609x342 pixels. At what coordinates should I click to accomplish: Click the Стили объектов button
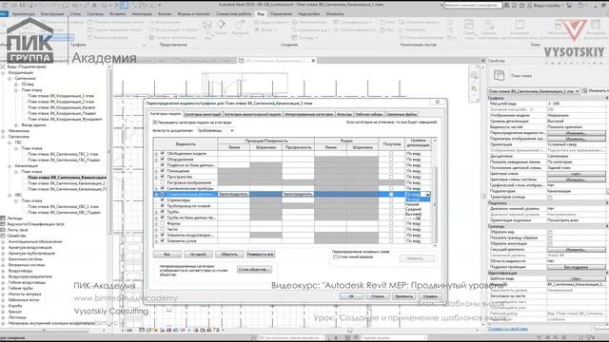[254, 270]
